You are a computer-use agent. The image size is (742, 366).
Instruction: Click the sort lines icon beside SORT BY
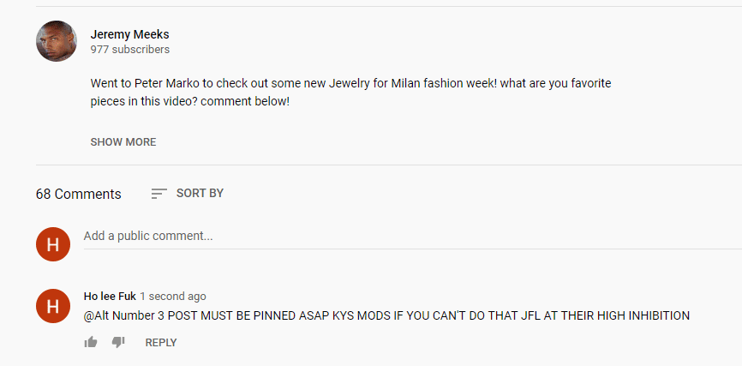coord(159,194)
